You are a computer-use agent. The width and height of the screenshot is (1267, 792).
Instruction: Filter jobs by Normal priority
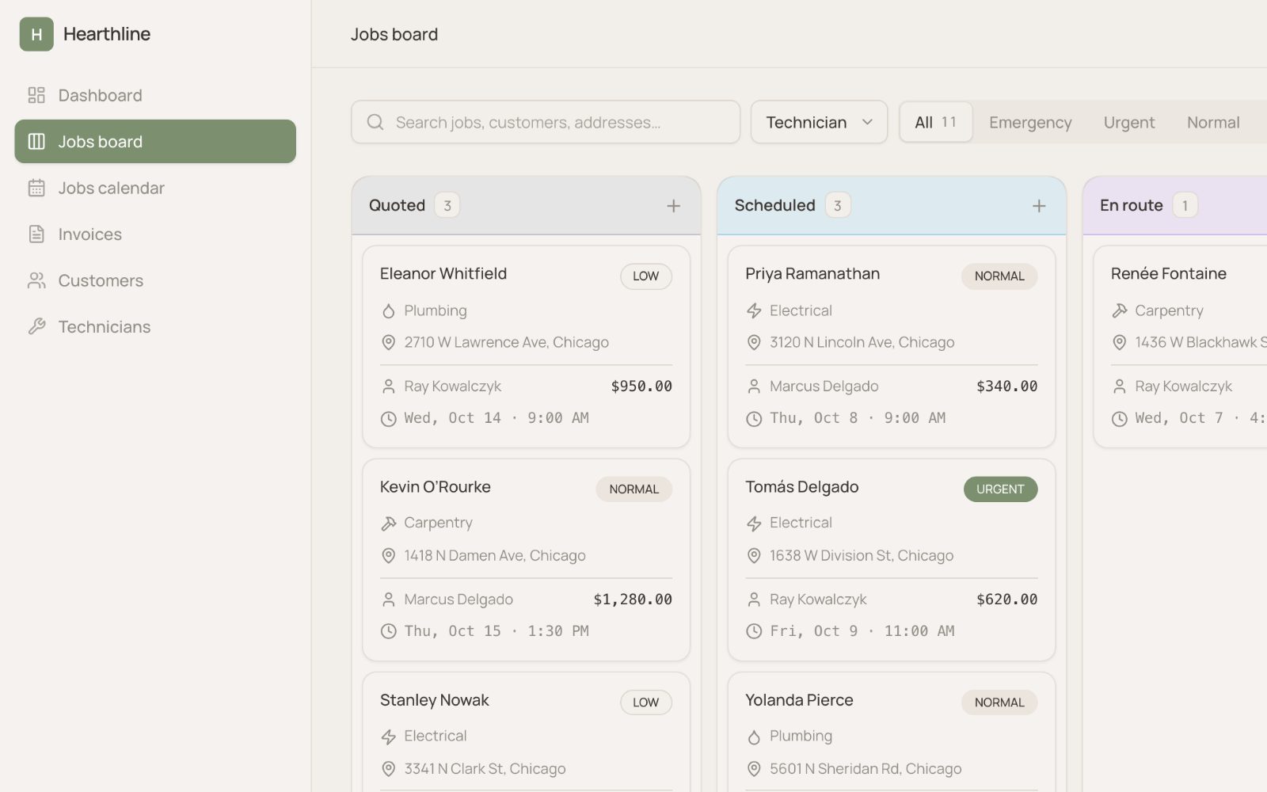click(1213, 123)
